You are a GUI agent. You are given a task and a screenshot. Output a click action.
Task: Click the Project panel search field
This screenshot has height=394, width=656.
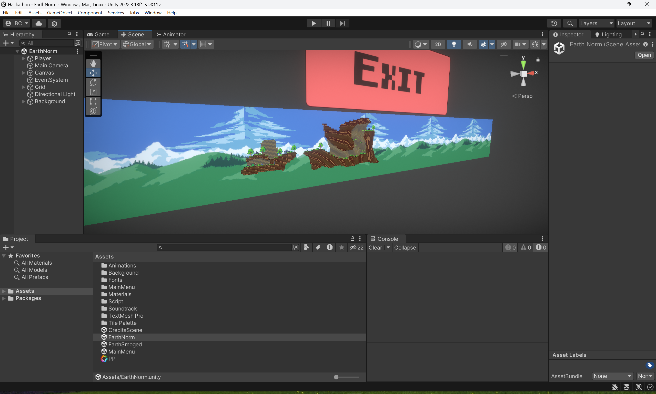[x=226, y=247]
